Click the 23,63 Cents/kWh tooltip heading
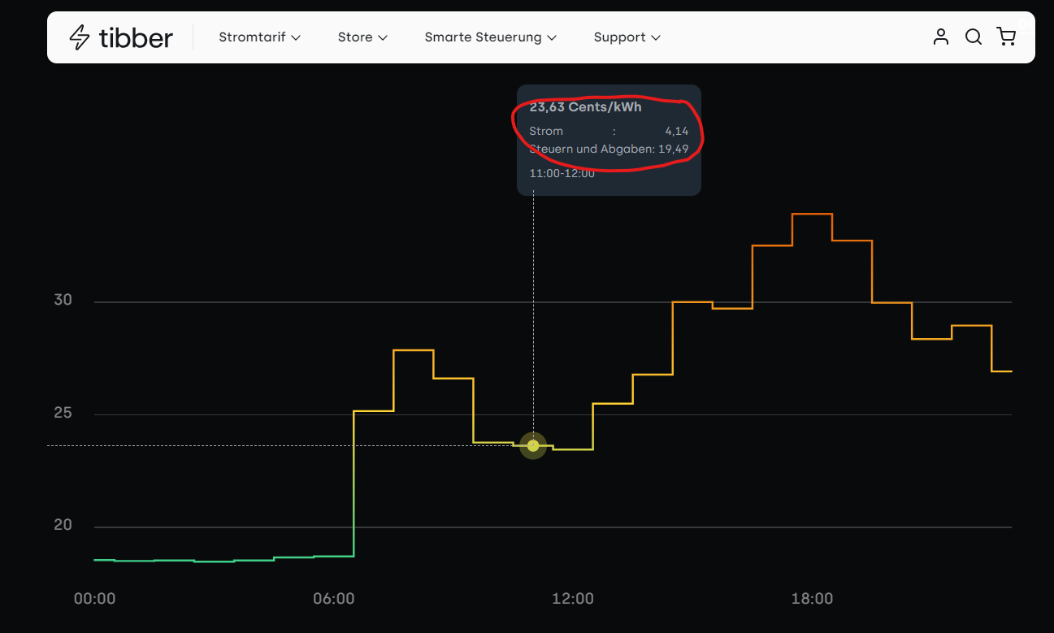Screen dimensions: 1054x633 pos(585,107)
